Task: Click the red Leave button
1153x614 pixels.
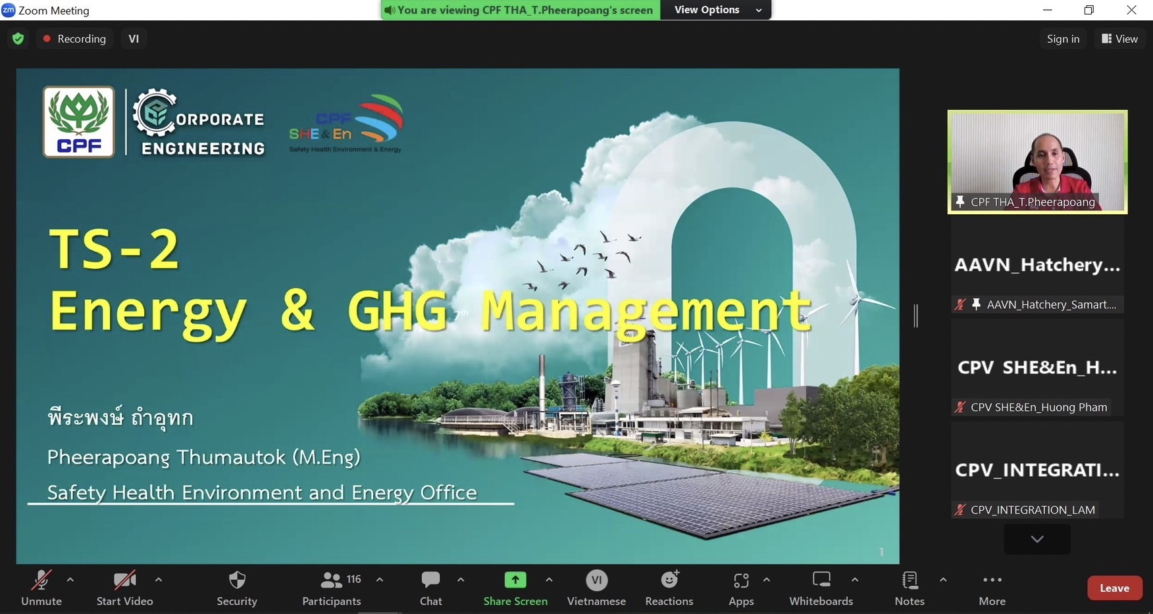Action: pos(1114,588)
